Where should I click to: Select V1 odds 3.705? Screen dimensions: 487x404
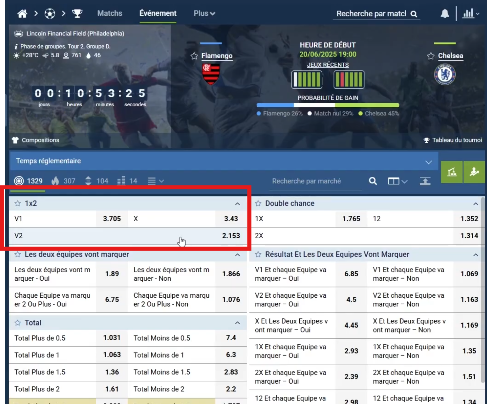(x=112, y=219)
